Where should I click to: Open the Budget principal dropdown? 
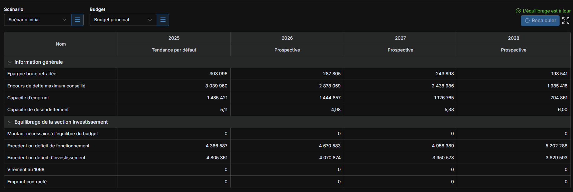(123, 20)
